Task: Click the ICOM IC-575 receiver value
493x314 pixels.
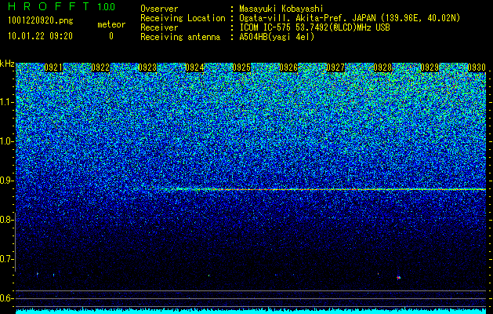Action: pyautogui.click(x=314, y=27)
